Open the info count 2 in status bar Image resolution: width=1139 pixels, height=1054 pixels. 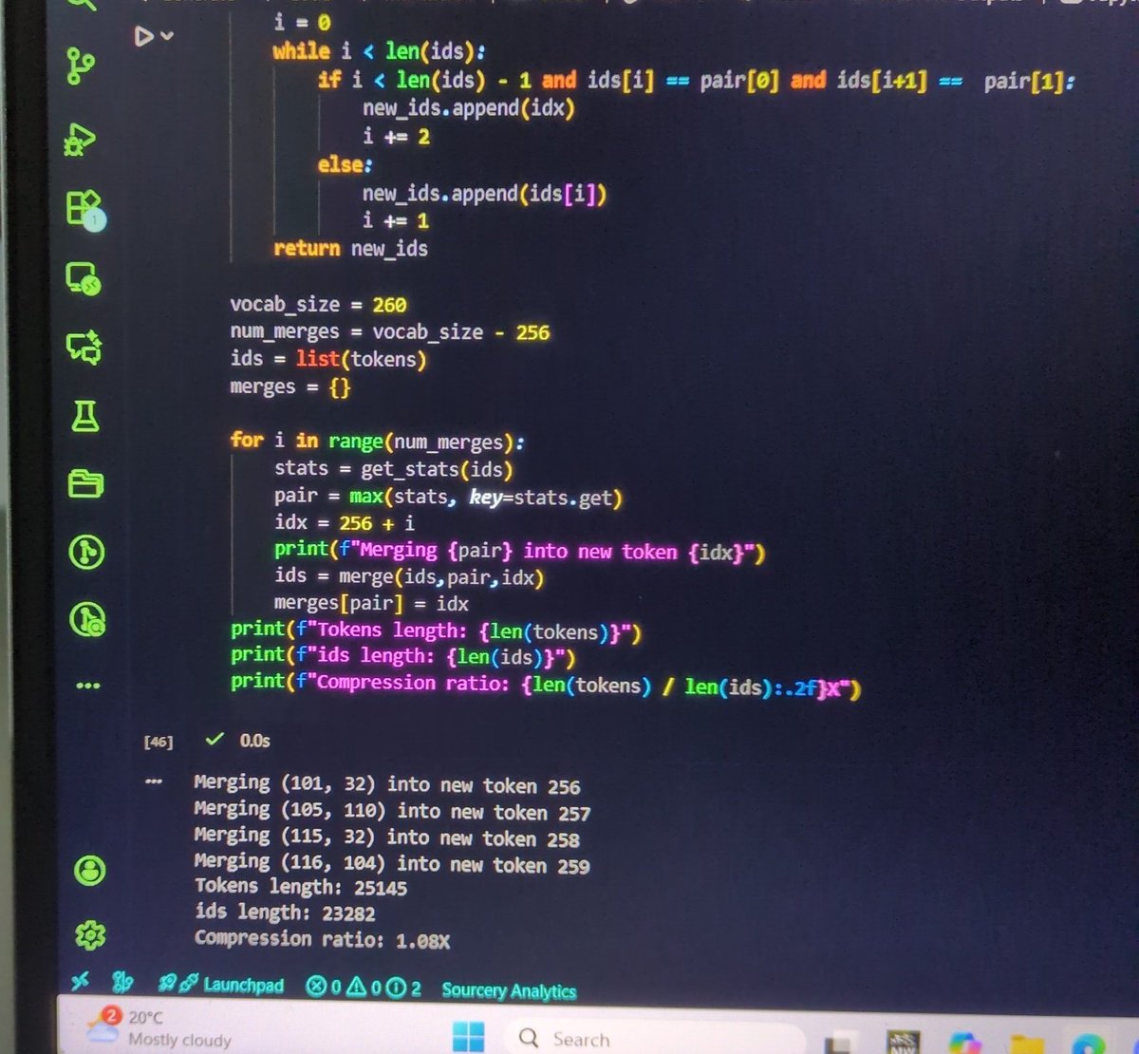403,988
